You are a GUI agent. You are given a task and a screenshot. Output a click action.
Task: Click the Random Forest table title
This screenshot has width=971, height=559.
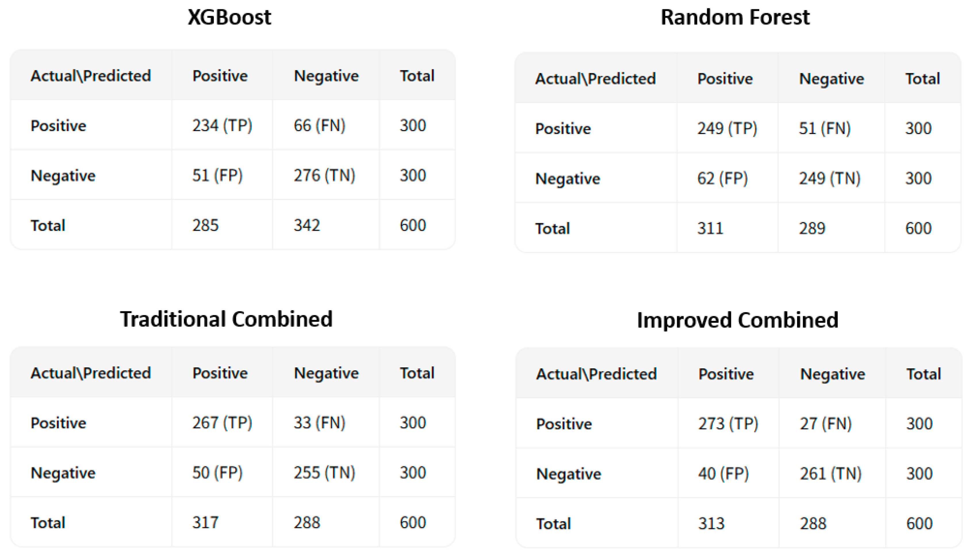coord(735,17)
